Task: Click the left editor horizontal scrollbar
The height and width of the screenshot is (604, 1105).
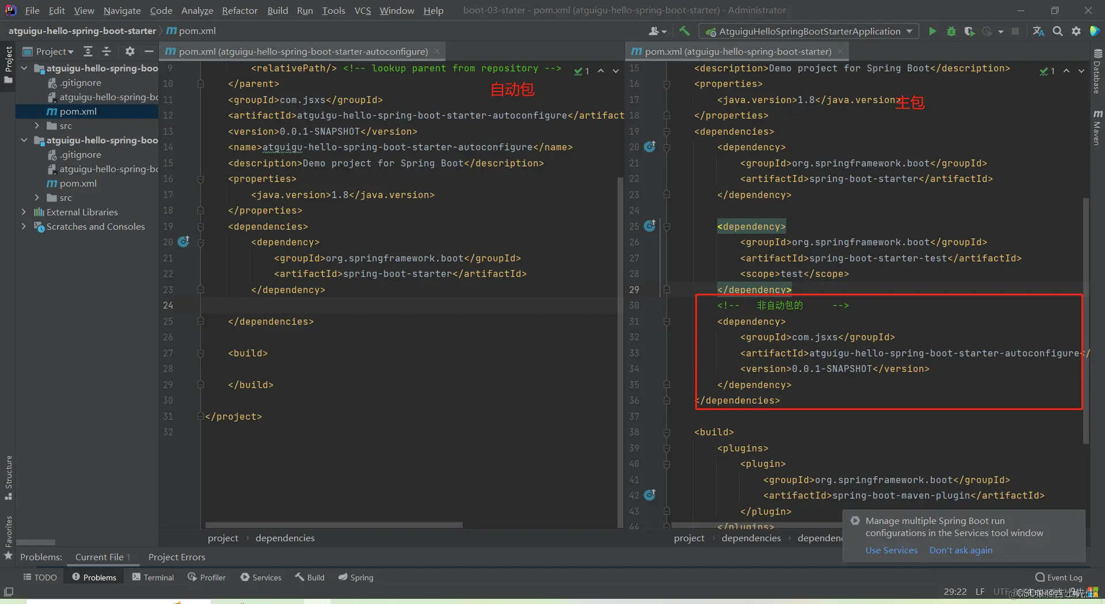Action: pyautogui.click(x=334, y=525)
